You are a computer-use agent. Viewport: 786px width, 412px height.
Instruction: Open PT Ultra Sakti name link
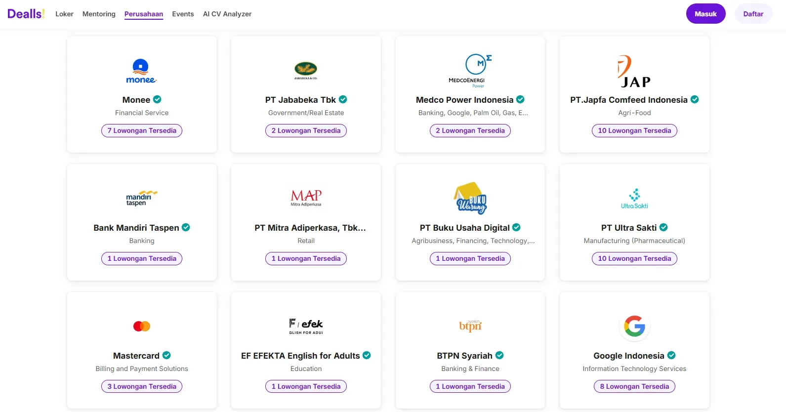629,228
